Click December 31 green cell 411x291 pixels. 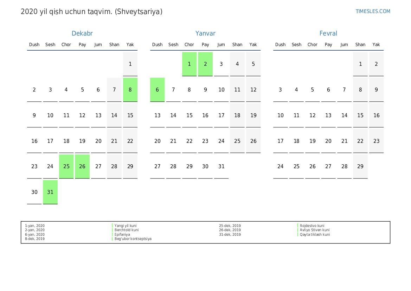pyautogui.click(x=50, y=192)
